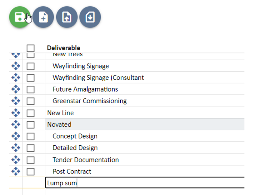This screenshot has height=196, width=266.
Task: Click the move handle beside Greenstar Commissioning
Action: tap(15, 101)
